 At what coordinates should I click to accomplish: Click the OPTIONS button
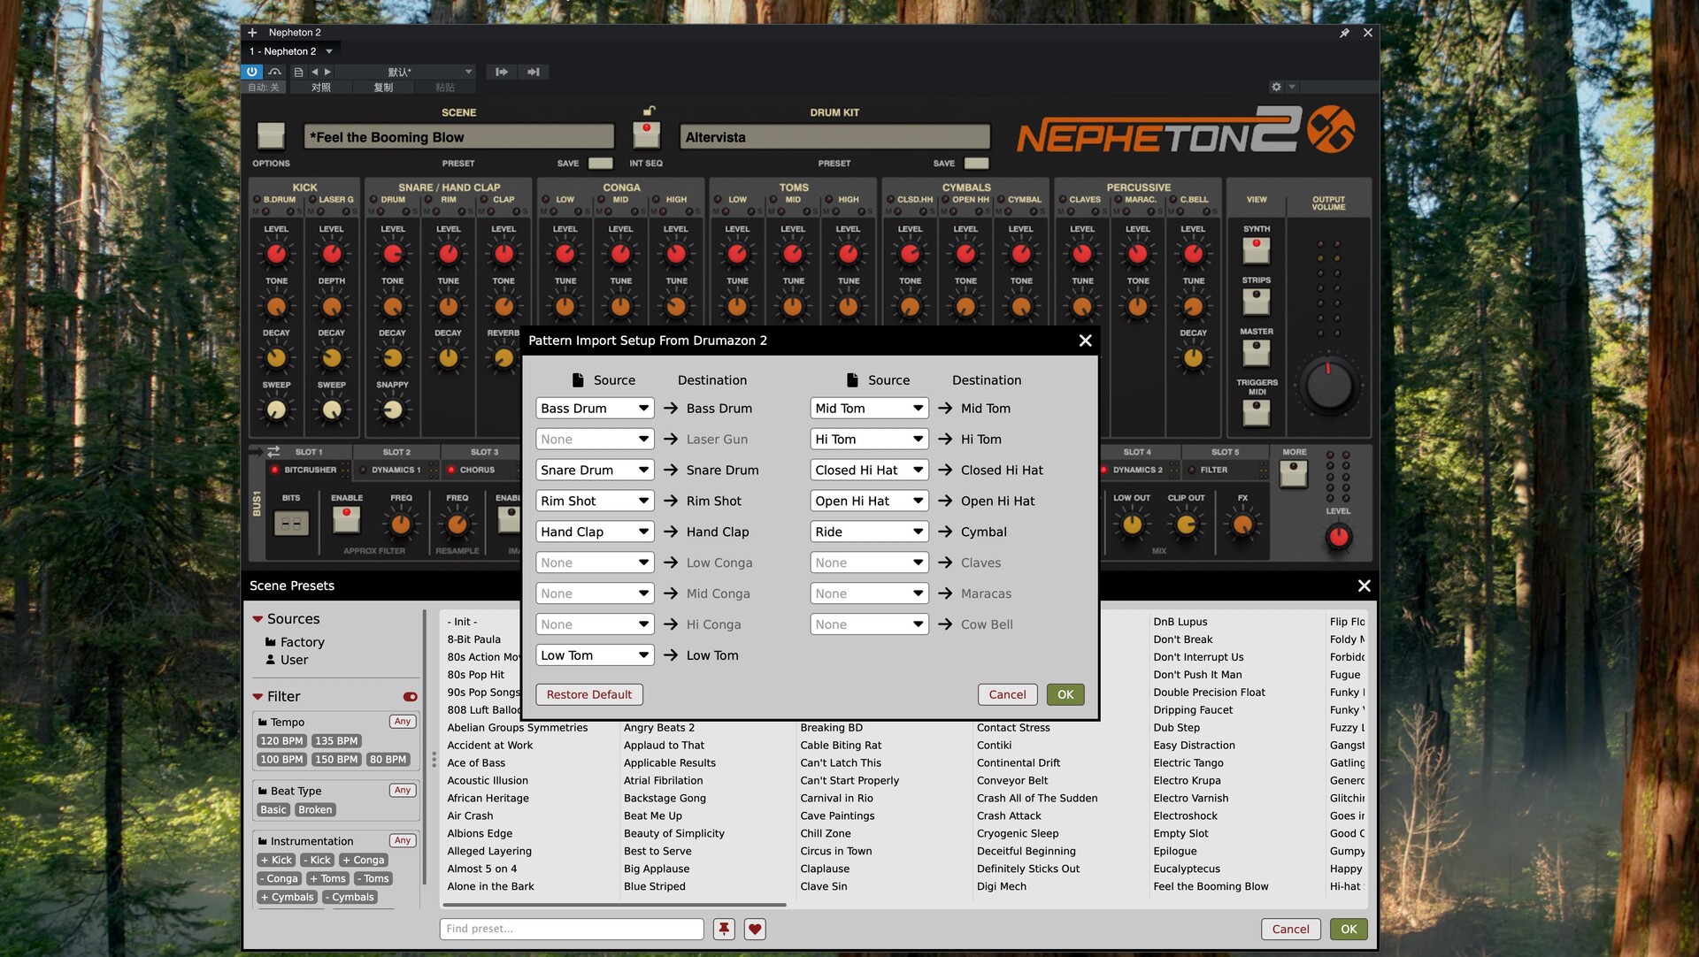coord(271,136)
